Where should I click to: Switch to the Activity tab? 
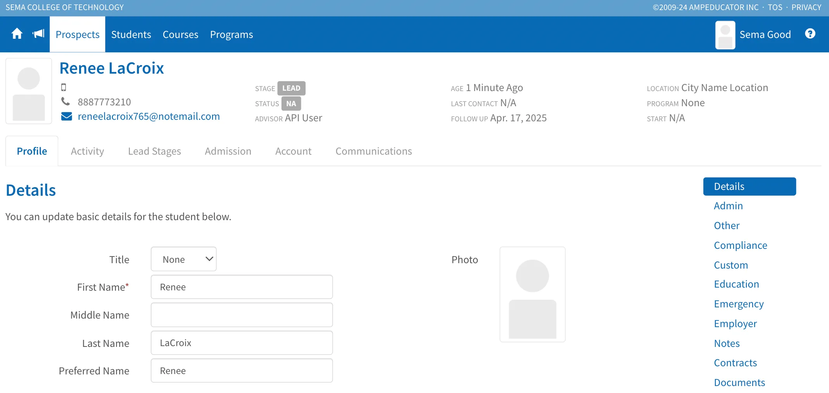(x=87, y=151)
